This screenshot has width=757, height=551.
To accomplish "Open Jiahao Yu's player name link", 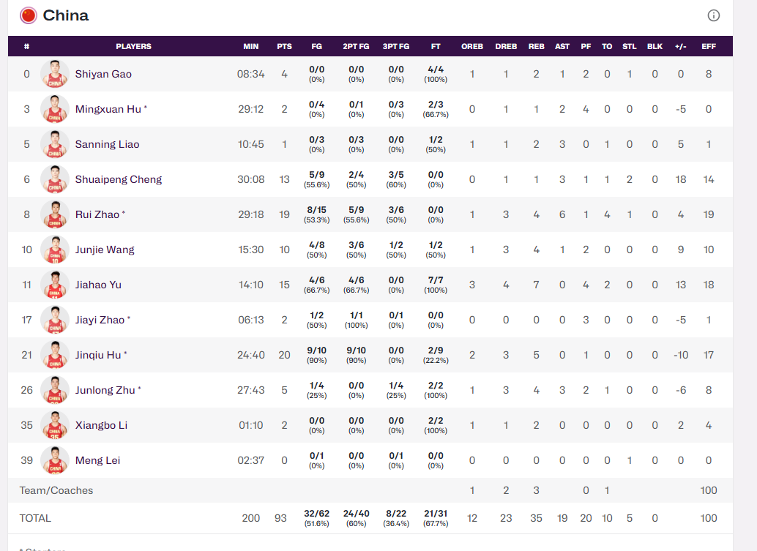I will pyautogui.click(x=98, y=285).
